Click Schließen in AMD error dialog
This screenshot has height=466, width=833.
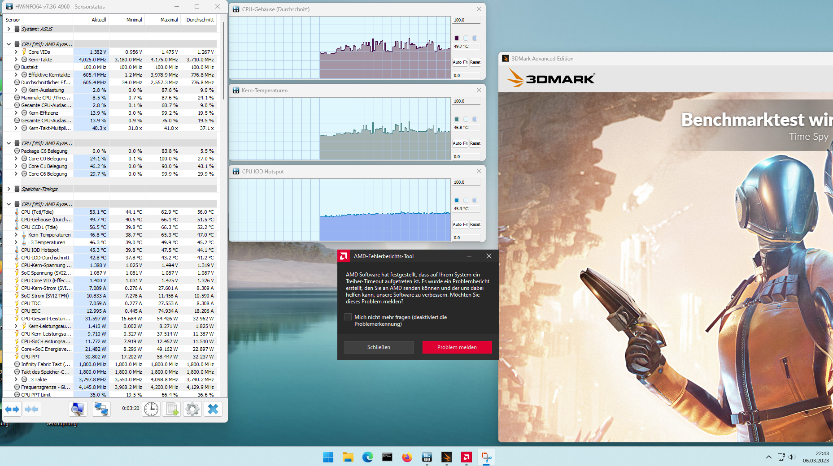tap(379, 347)
